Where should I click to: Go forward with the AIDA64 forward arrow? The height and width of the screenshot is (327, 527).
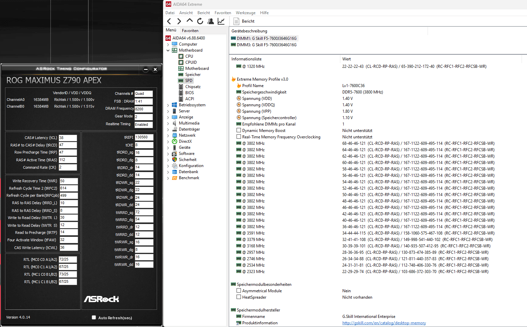(x=179, y=21)
